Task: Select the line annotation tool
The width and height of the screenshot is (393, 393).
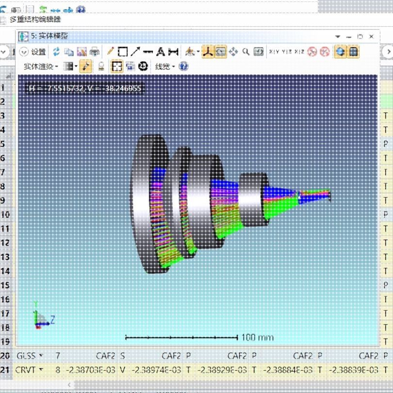Action: pos(148,52)
